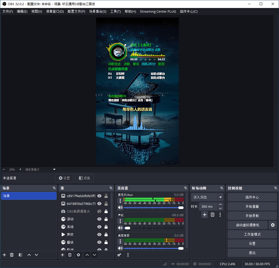This screenshot has height=268, width=279.
Task: Open the scene filters icon in Scenes panel
Action: (x=20, y=255)
